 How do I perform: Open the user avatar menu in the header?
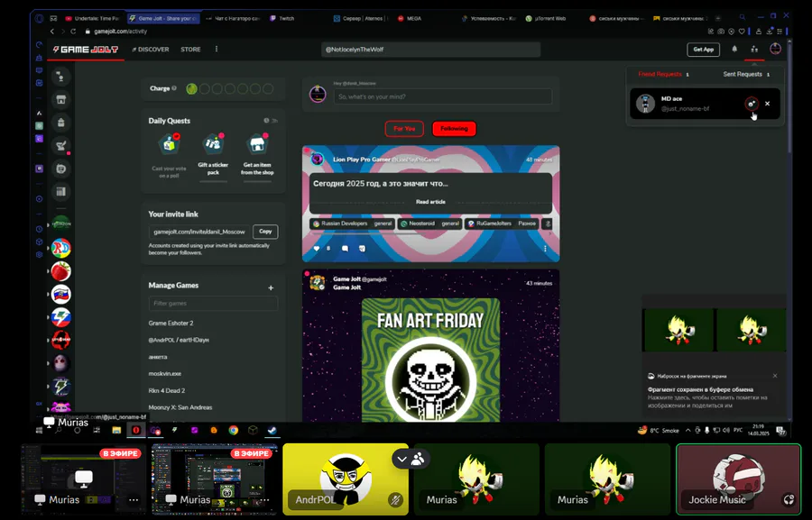coord(775,50)
